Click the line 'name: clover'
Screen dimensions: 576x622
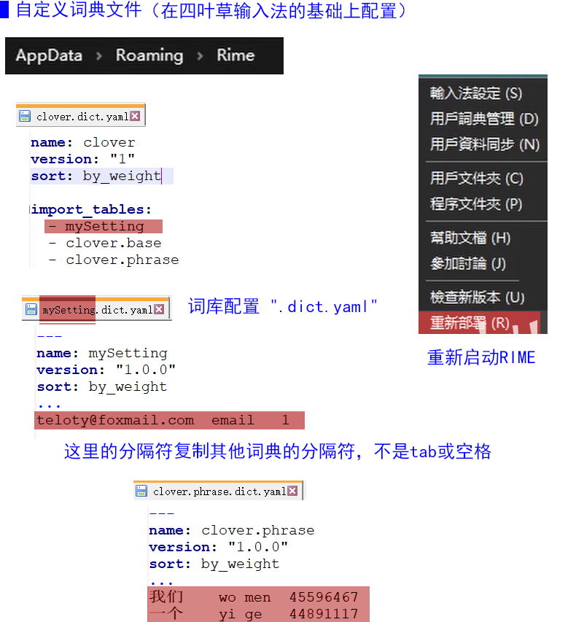[83, 142]
